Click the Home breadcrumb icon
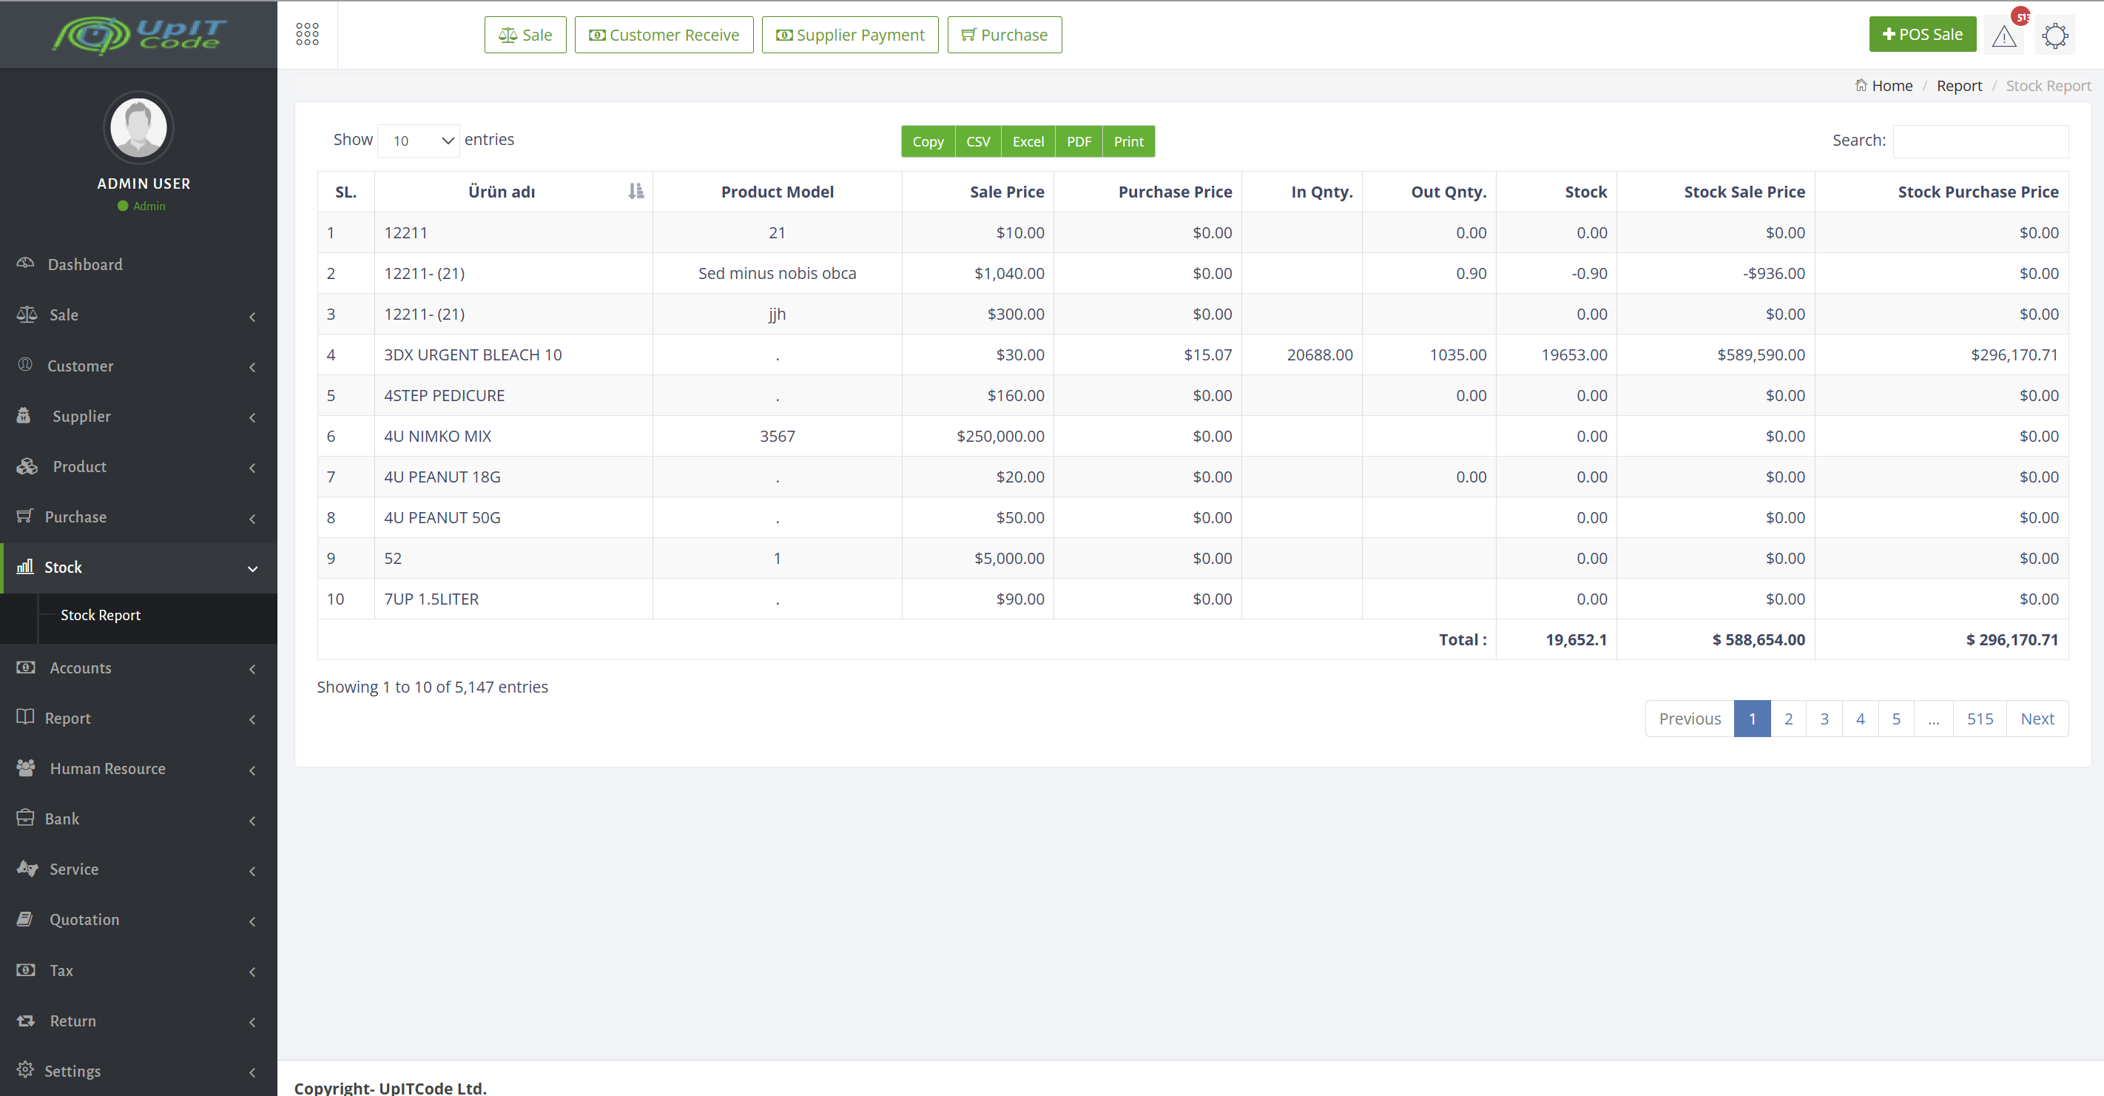This screenshot has width=2104, height=1096. click(1861, 85)
